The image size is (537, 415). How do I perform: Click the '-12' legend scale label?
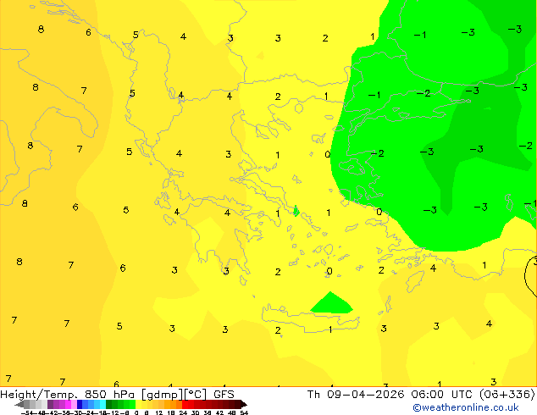click(x=114, y=413)
